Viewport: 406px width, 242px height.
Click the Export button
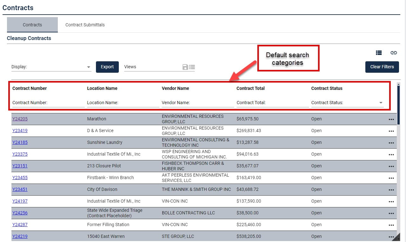tap(107, 67)
